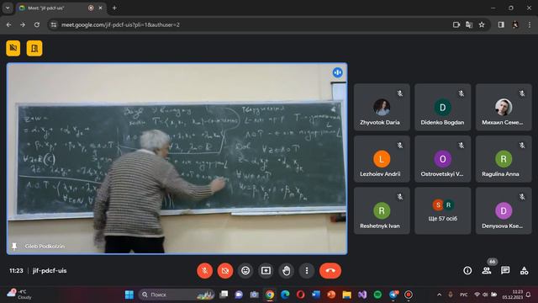538x303 pixels.
Task: Select Lezhoiev Andrii's participant tile
Action: [x=382, y=159]
